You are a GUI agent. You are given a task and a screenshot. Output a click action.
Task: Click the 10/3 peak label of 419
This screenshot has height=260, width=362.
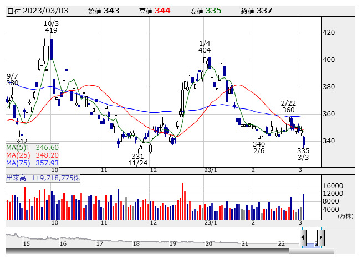click(51, 27)
